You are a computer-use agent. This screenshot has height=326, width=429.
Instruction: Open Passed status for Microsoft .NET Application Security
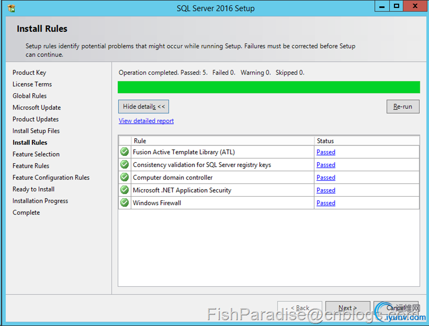(326, 190)
